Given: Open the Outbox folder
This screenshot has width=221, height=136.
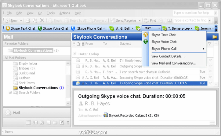Looking at the screenshot, I should coord(21,78).
